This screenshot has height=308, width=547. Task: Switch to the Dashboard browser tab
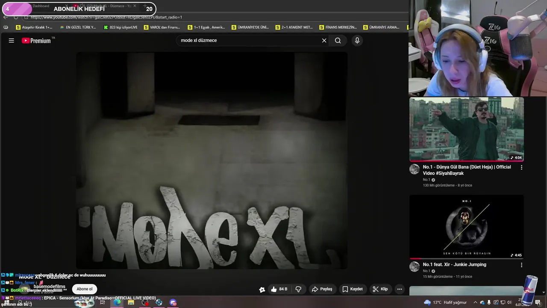[x=41, y=6]
